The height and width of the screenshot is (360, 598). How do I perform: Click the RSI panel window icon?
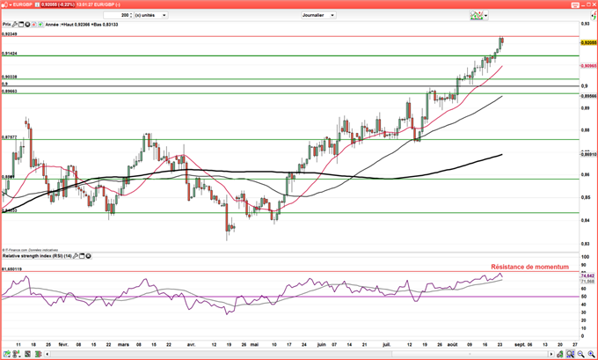pos(82,256)
